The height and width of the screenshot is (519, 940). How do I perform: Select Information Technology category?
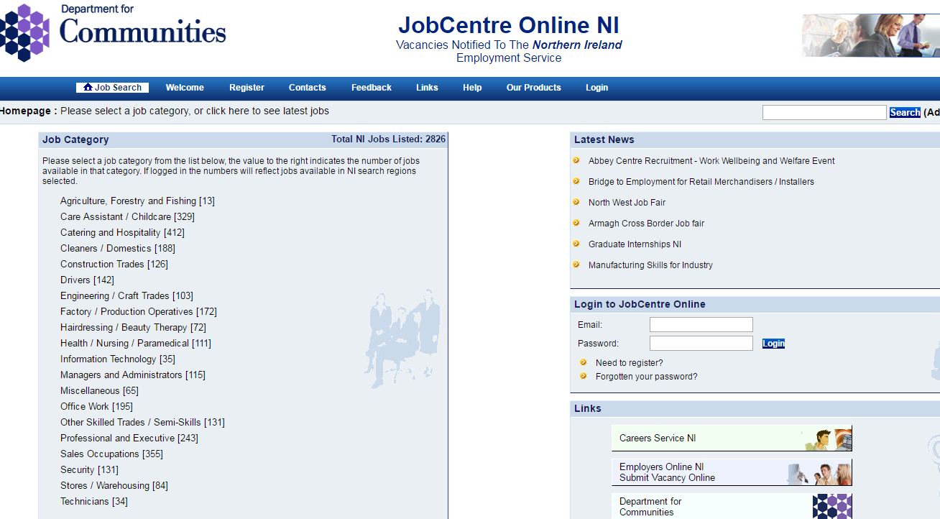(118, 359)
